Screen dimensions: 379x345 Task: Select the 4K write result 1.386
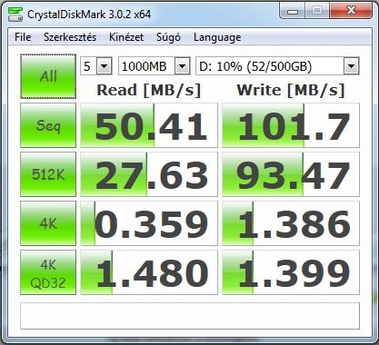tap(291, 223)
